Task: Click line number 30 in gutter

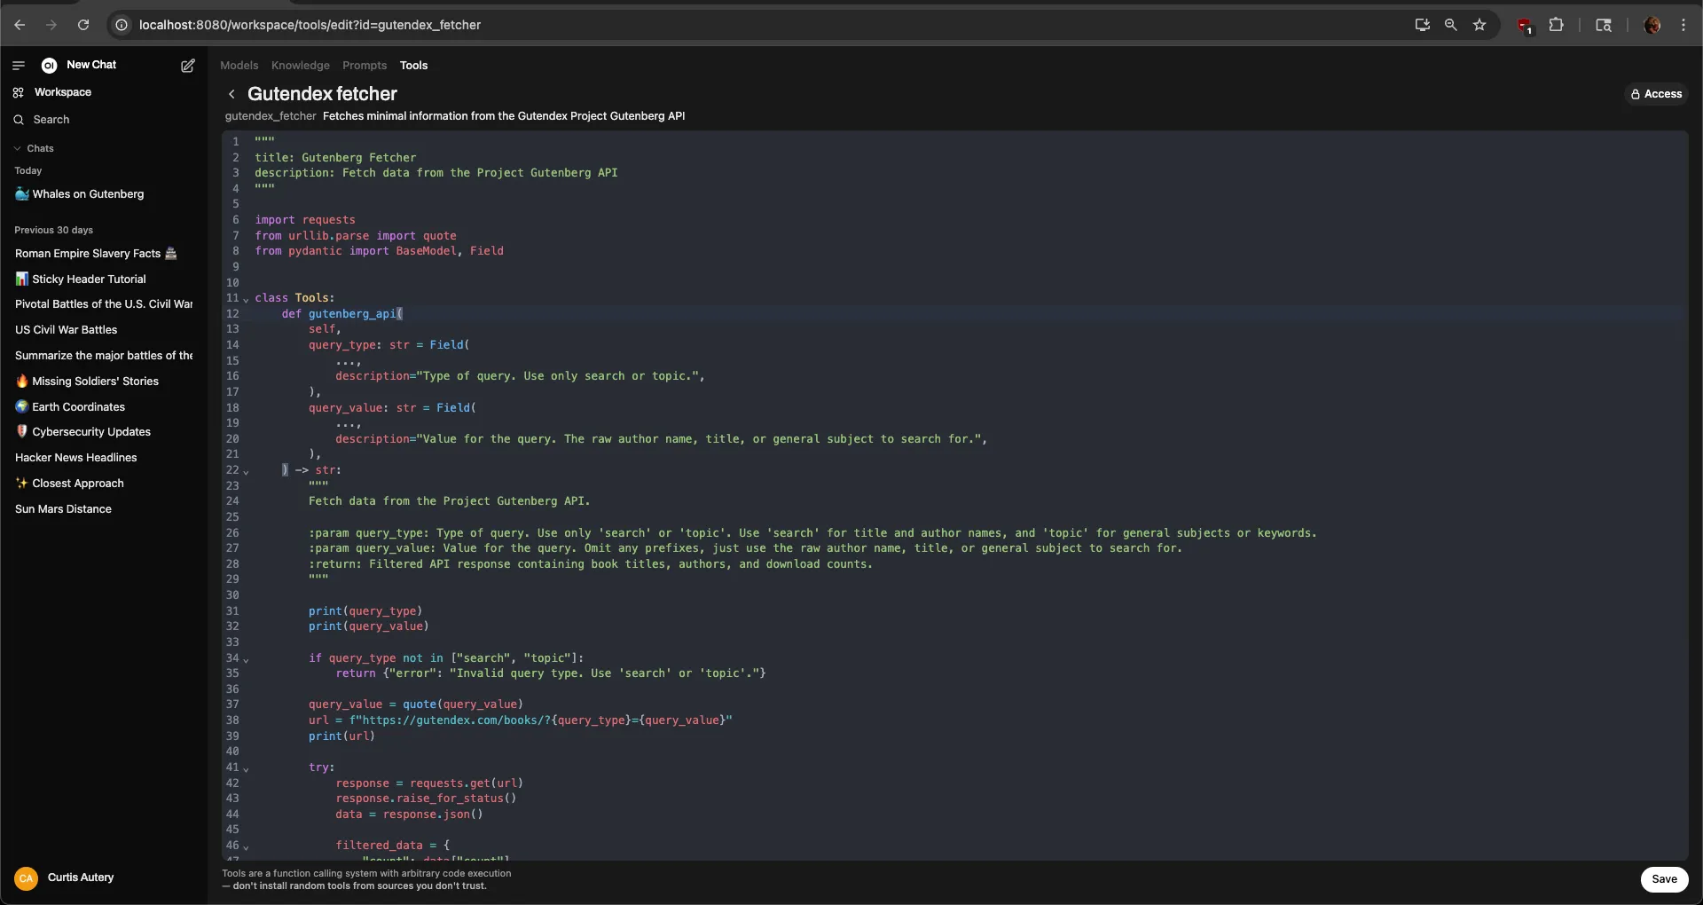Action: click(232, 595)
